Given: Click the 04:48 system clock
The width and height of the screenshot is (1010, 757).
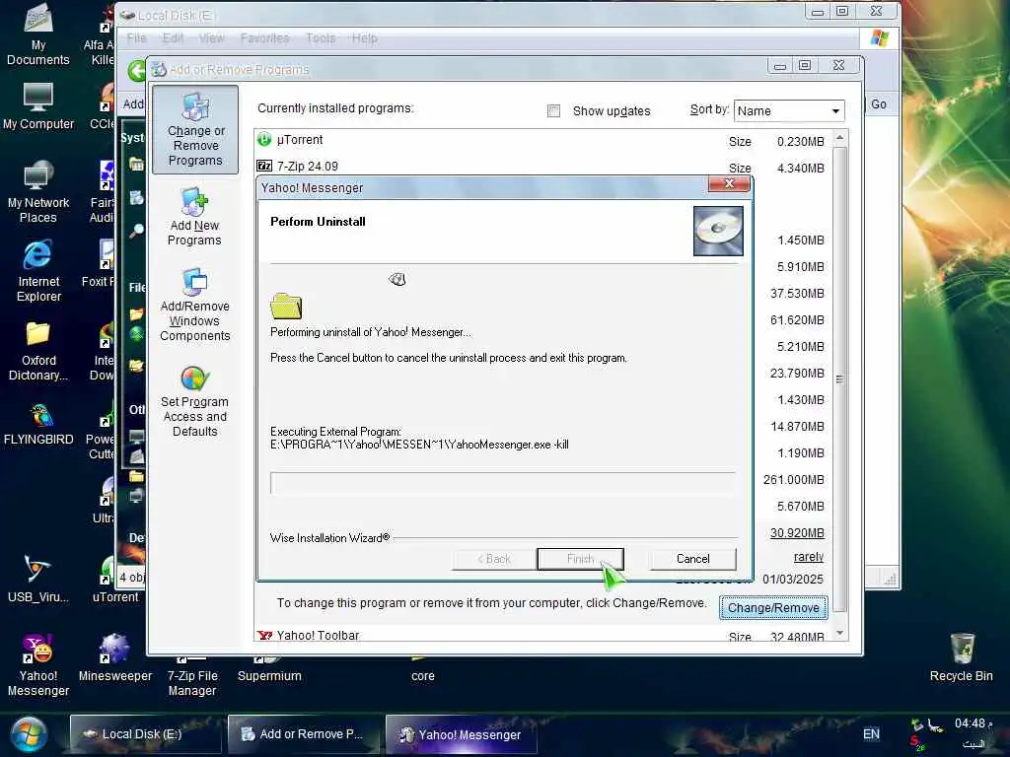Looking at the screenshot, I should point(973,724).
